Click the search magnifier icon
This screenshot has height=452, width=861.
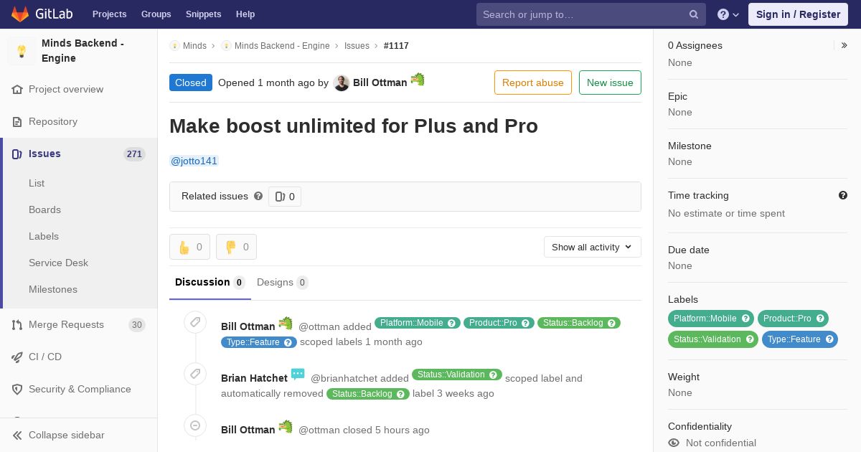(x=694, y=14)
